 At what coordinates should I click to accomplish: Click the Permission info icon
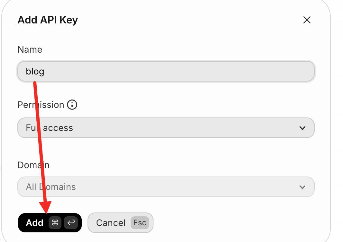pos(72,105)
